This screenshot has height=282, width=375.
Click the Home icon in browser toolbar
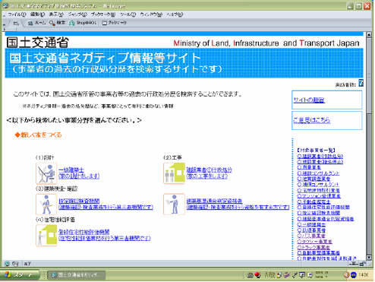36,23
